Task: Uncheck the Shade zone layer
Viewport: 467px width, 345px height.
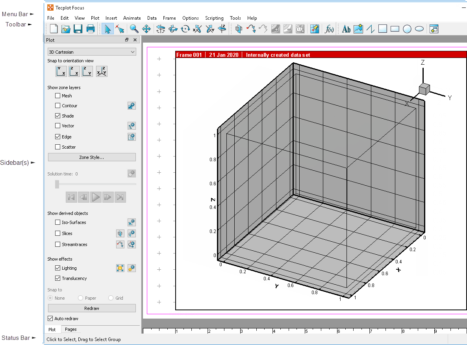Action: (58, 116)
